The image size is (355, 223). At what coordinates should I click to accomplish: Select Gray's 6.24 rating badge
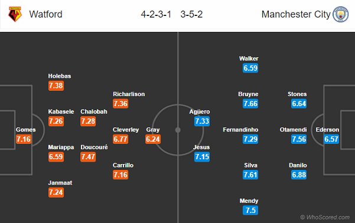(153, 139)
